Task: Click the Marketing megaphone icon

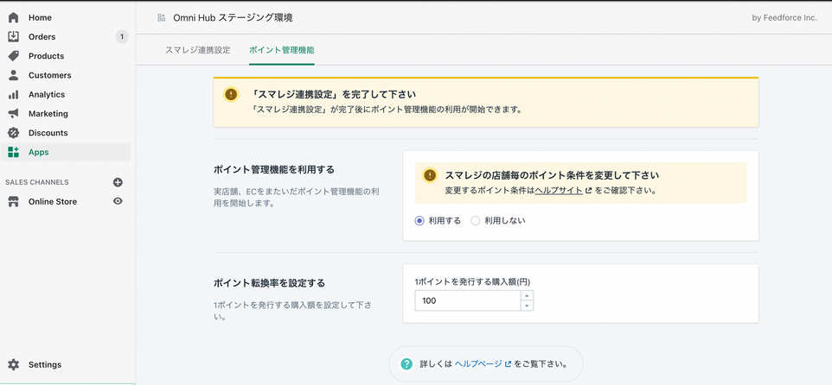Action: 13,114
